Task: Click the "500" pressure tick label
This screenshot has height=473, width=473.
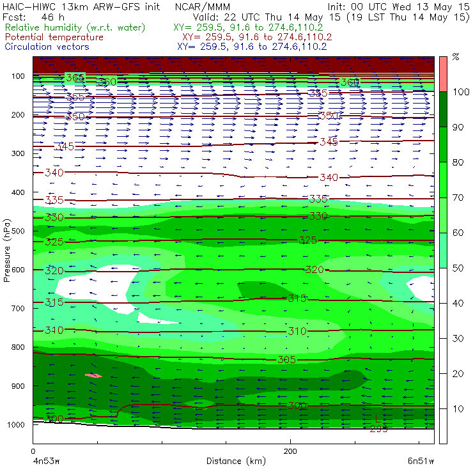Action: click(x=18, y=231)
